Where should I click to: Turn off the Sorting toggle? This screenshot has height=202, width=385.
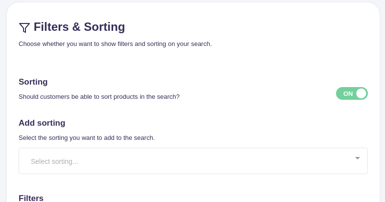352,93
